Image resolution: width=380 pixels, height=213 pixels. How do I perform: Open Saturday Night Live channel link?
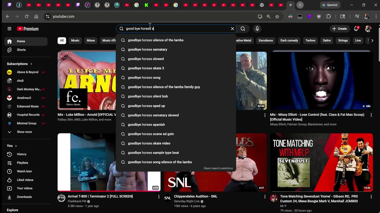pyautogui.click(x=187, y=201)
